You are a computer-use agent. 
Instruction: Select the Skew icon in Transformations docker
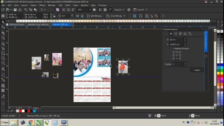click(190, 34)
